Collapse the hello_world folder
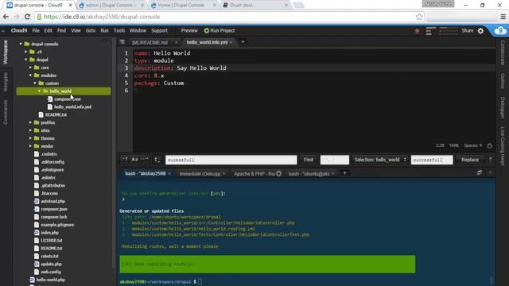Image resolution: width=509 pixels, height=286 pixels. click(x=40, y=91)
